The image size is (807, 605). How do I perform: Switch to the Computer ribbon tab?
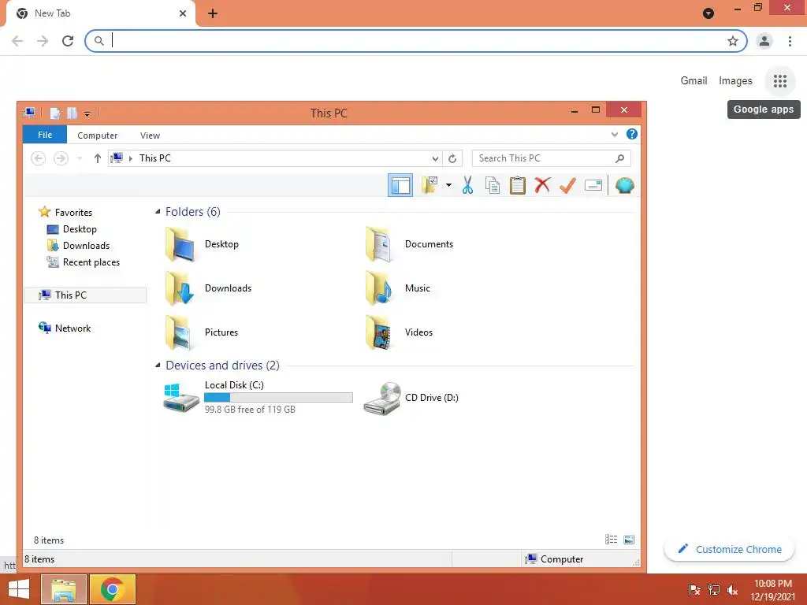(97, 135)
